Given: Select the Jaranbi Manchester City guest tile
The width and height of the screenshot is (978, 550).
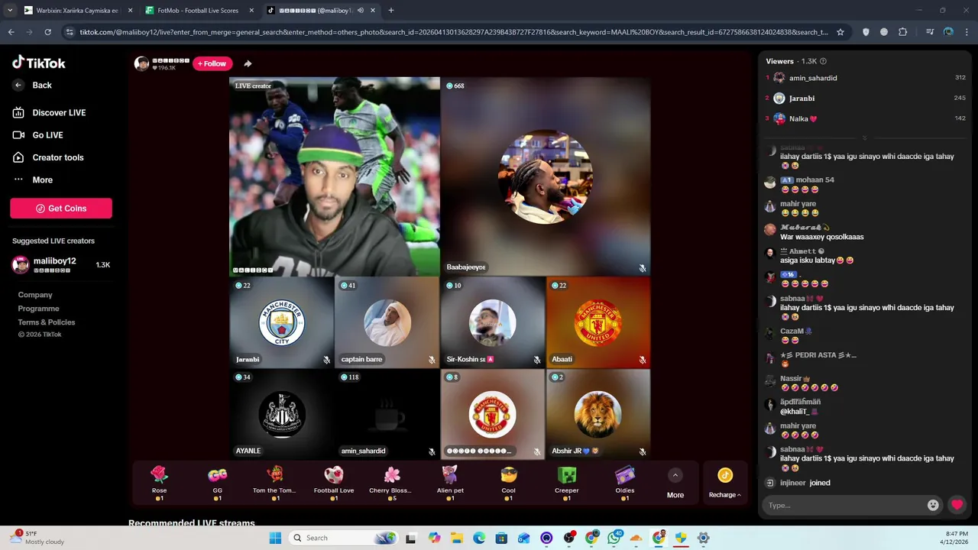Looking at the screenshot, I should point(282,322).
